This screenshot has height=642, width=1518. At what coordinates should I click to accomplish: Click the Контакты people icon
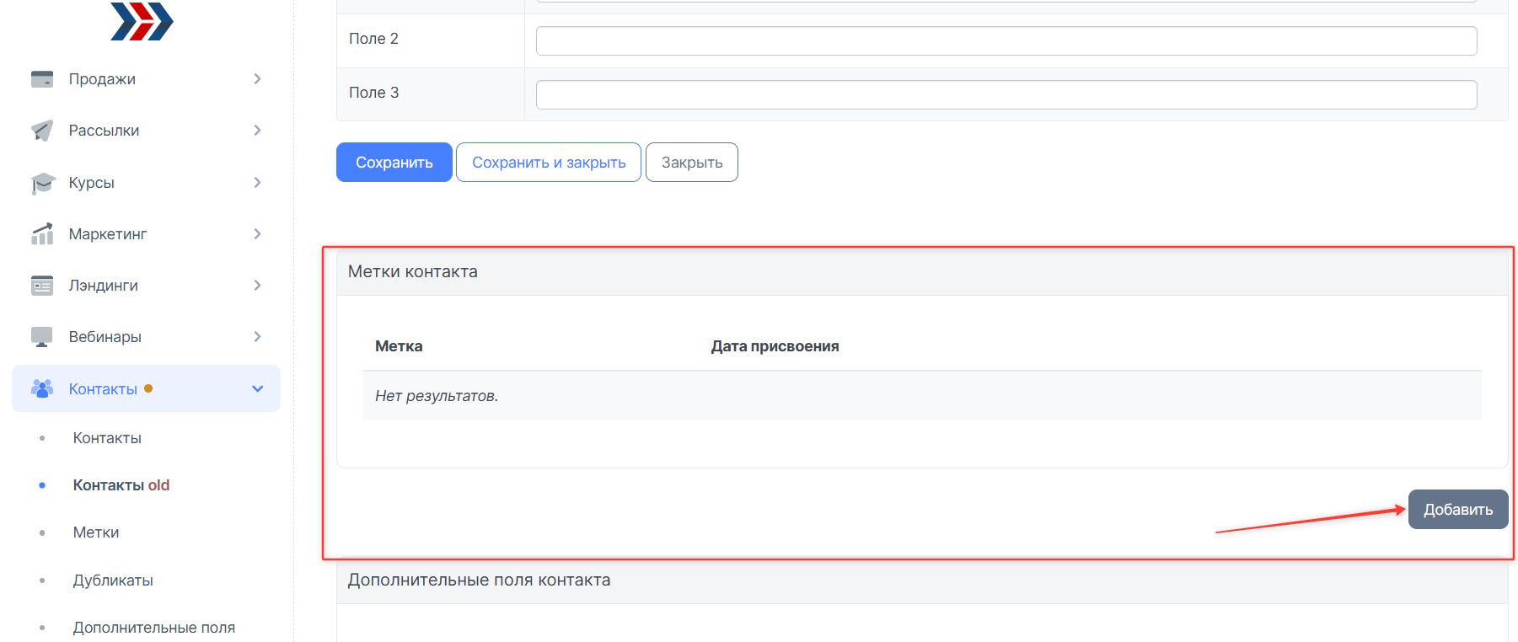click(x=42, y=388)
